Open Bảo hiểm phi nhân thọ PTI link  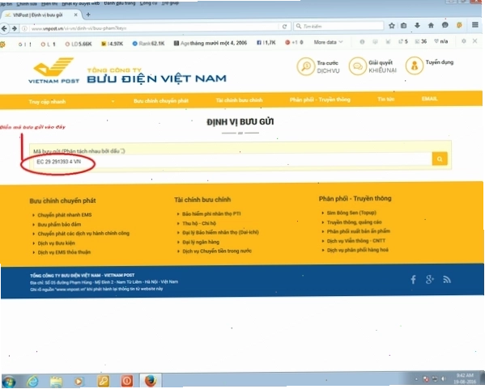tap(211, 214)
